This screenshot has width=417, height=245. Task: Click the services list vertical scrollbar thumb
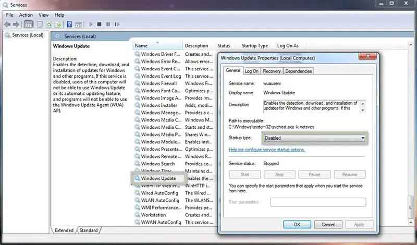pos(411,207)
